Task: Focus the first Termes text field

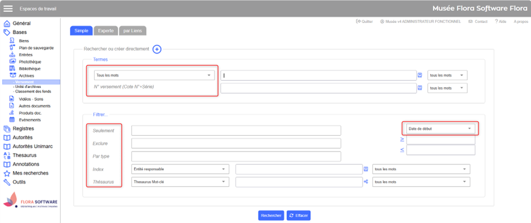Action: [318, 75]
